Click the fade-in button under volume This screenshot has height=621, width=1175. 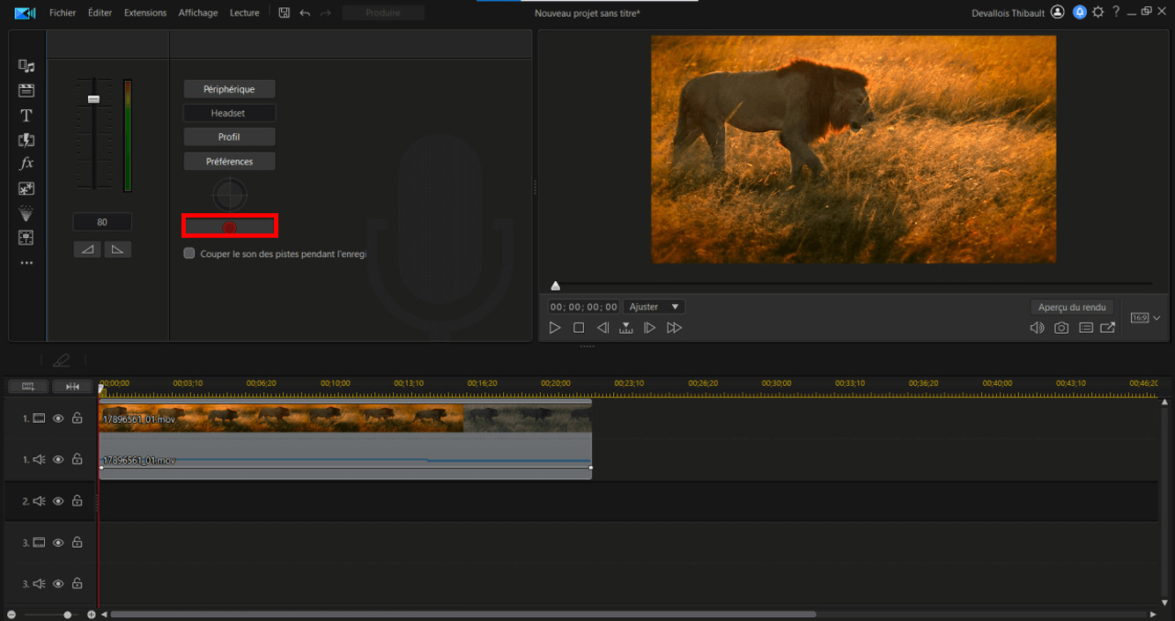point(87,249)
